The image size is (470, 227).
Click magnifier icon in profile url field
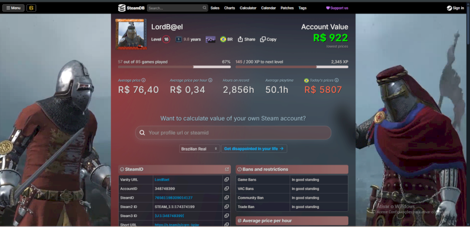click(x=142, y=133)
